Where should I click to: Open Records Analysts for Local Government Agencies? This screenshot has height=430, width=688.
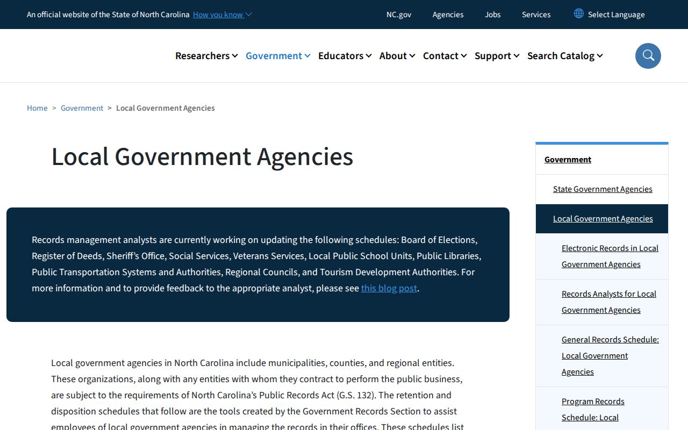[609, 302]
